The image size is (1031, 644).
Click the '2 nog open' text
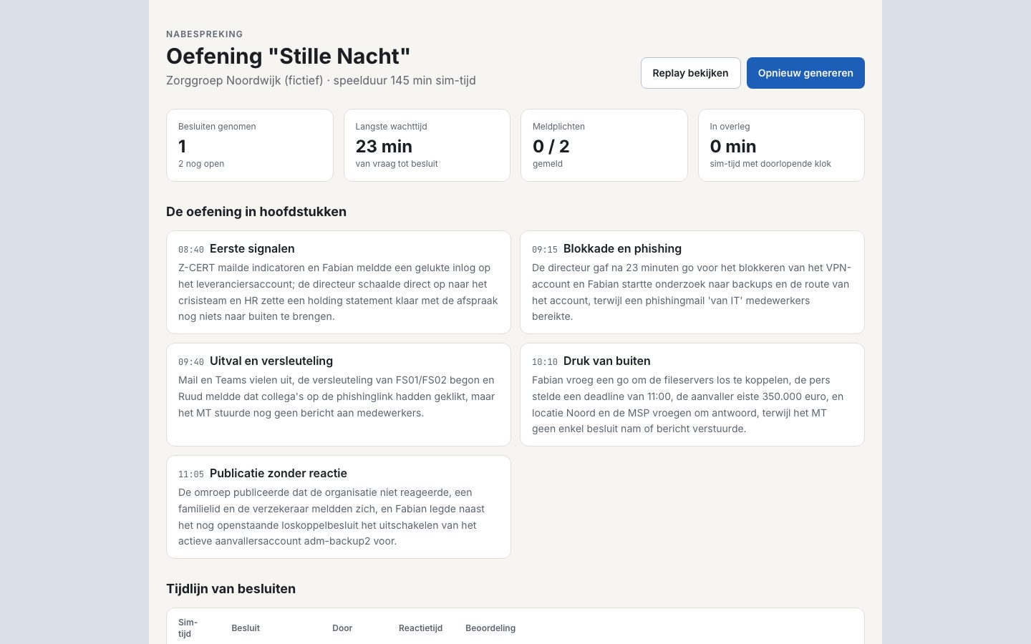[201, 164]
